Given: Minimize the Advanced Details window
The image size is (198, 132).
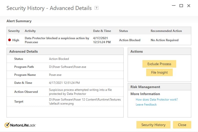Looking at the screenshot, I should click(173, 6).
